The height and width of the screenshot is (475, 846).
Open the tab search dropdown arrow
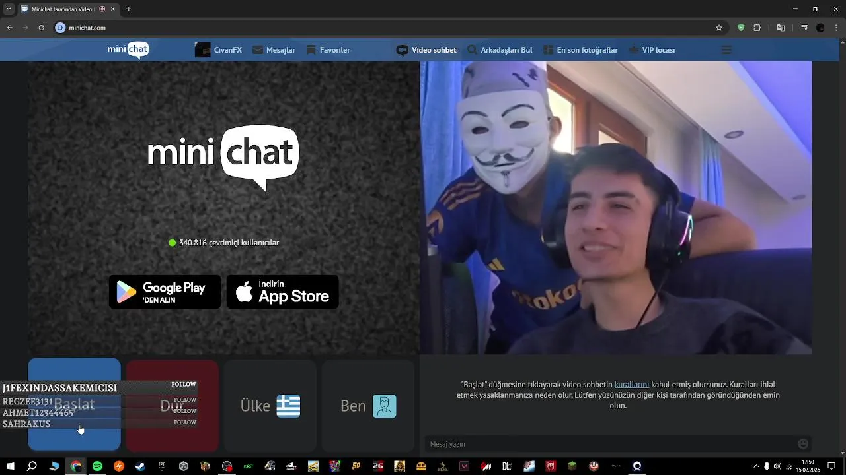[x=9, y=9]
